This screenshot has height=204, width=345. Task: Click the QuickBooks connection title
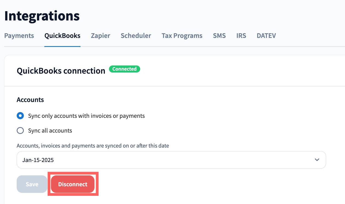click(61, 71)
